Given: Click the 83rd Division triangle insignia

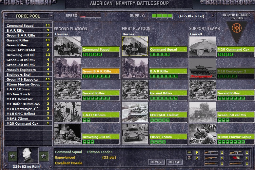Looking at the screenshot, I should (x=237, y=32).
